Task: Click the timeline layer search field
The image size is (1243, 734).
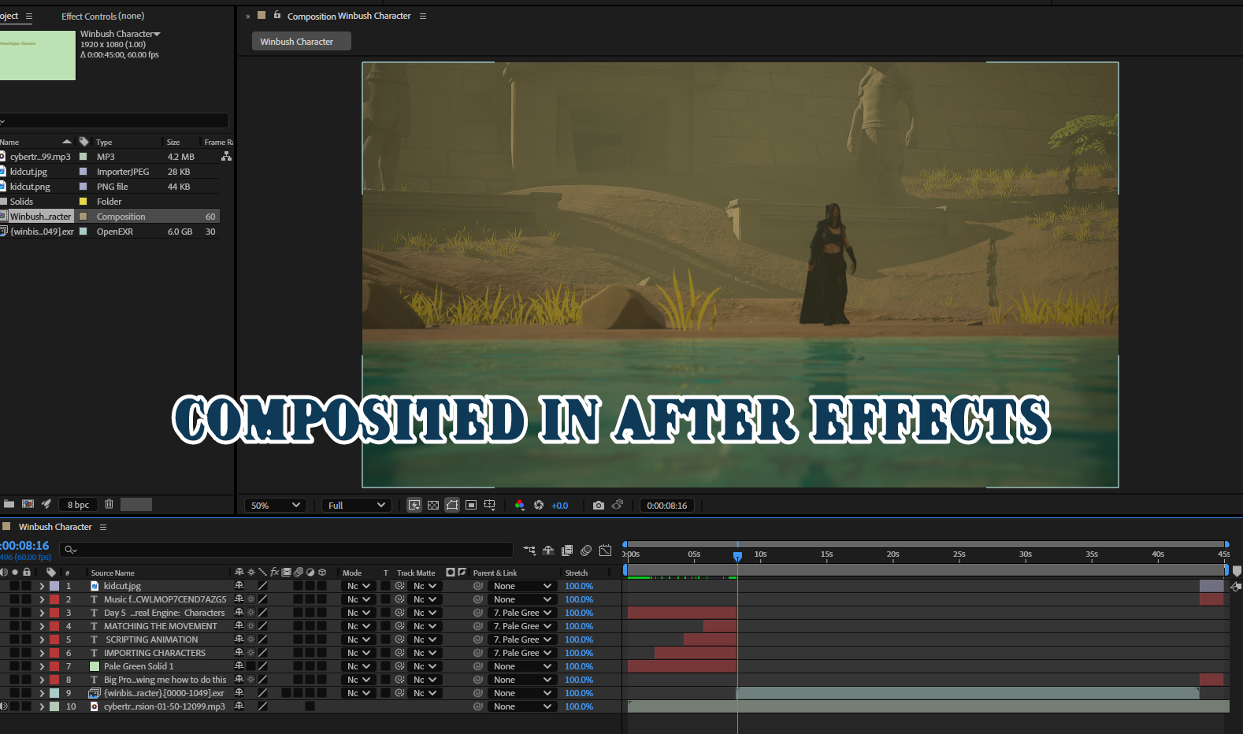Action: (287, 550)
